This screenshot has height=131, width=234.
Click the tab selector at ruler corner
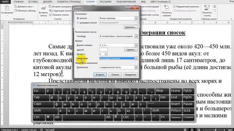coord(2,23)
